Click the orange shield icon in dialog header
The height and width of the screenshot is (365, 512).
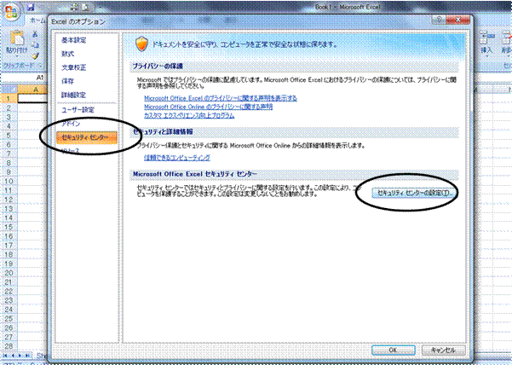click(141, 43)
